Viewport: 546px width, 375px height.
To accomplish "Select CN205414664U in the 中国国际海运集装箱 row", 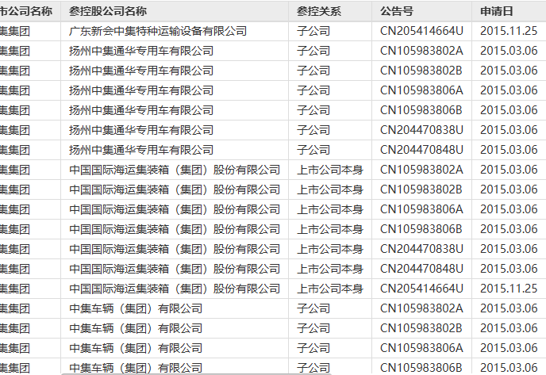I will coord(421,289).
